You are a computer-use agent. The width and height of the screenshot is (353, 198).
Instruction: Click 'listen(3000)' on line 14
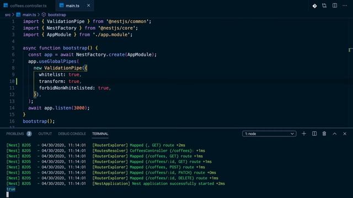pos(71,108)
